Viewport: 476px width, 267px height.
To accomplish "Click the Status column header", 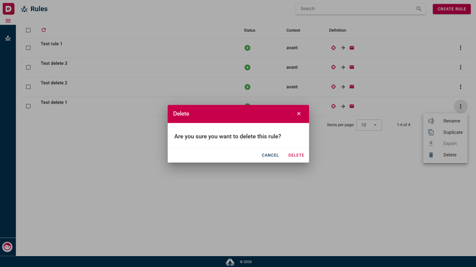I will (x=249, y=30).
